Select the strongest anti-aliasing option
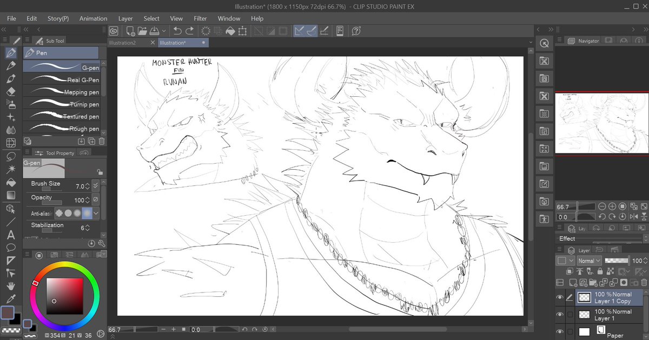This screenshot has height=340, width=649. coord(87,214)
